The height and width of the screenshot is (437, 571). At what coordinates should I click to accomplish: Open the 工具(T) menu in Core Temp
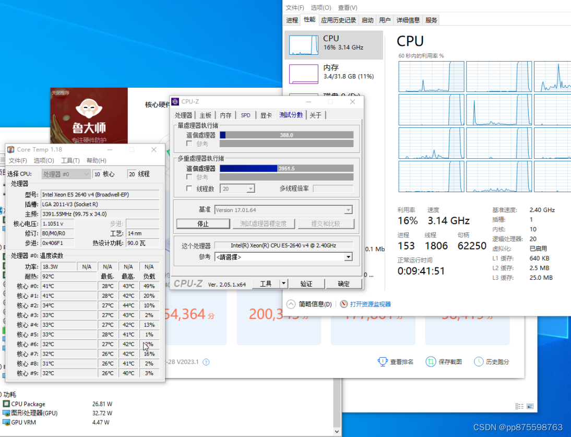click(x=70, y=161)
